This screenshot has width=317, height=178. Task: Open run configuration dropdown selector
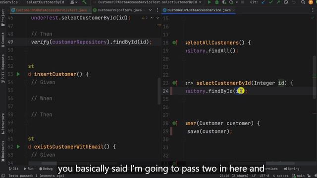tap(148, 2)
